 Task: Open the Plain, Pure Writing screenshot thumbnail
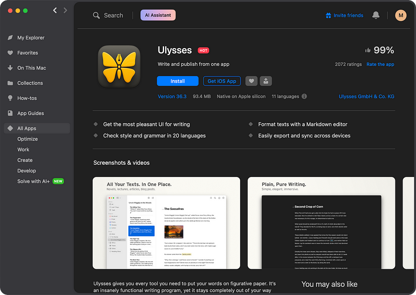(321, 223)
